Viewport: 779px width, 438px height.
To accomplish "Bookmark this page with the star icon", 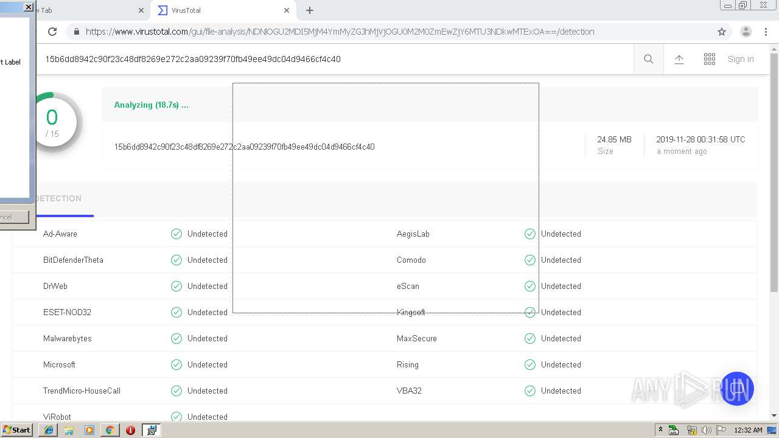I will [722, 32].
